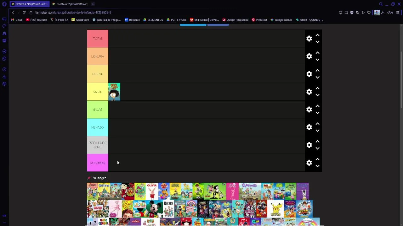Move TOP 5 row down with arrow
Viewport: 403px width, 226px height.
(317, 42)
